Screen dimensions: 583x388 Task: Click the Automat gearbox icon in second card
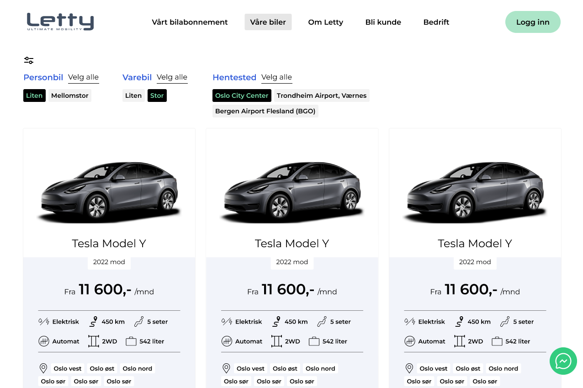[227, 341]
